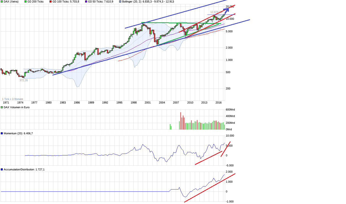Click the 2.000 label on the Accumulation/Distribution axis
The image size is (346, 204).
[x=229, y=172]
